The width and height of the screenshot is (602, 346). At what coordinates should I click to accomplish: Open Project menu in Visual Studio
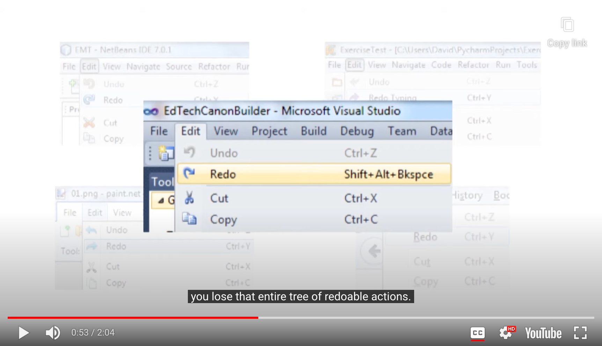[269, 131]
